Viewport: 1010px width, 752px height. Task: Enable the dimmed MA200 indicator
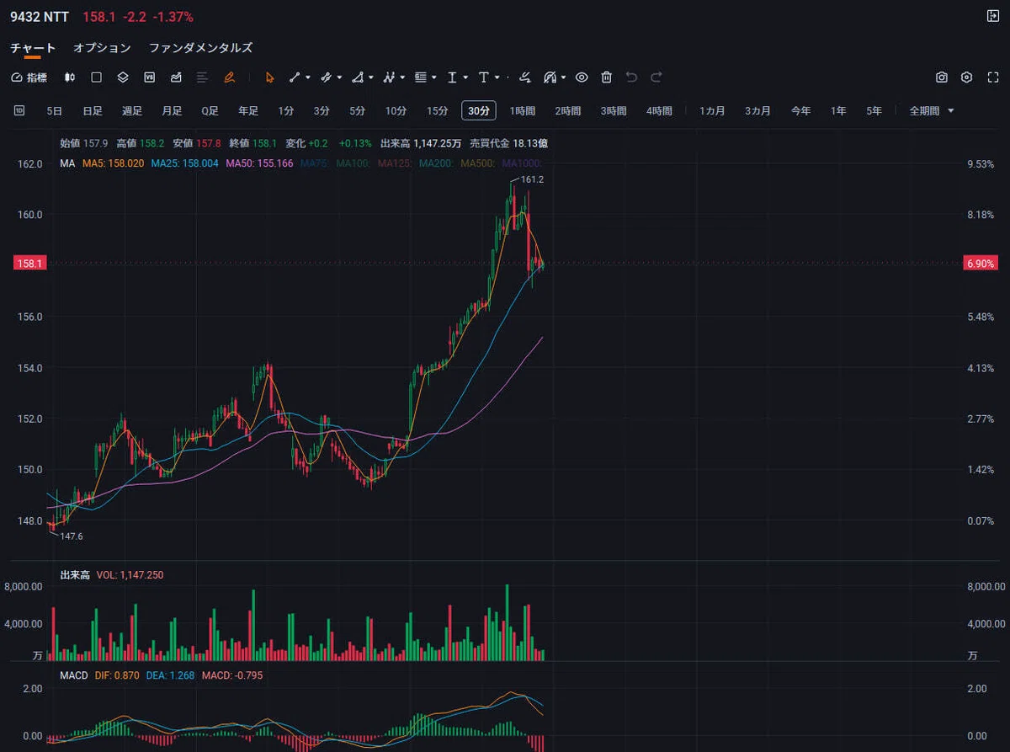pos(437,163)
